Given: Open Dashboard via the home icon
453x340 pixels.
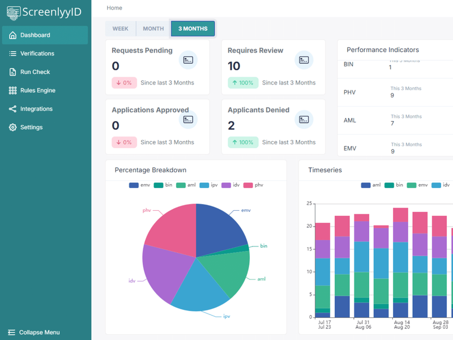Looking at the screenshot, I should [x=12, y=35].
